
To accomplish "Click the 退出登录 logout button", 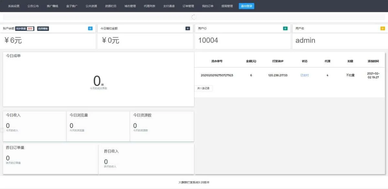I will pyautogui.click(x=246, y=6).
